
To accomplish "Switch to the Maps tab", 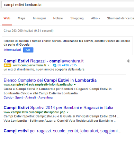I will (21, 18).
